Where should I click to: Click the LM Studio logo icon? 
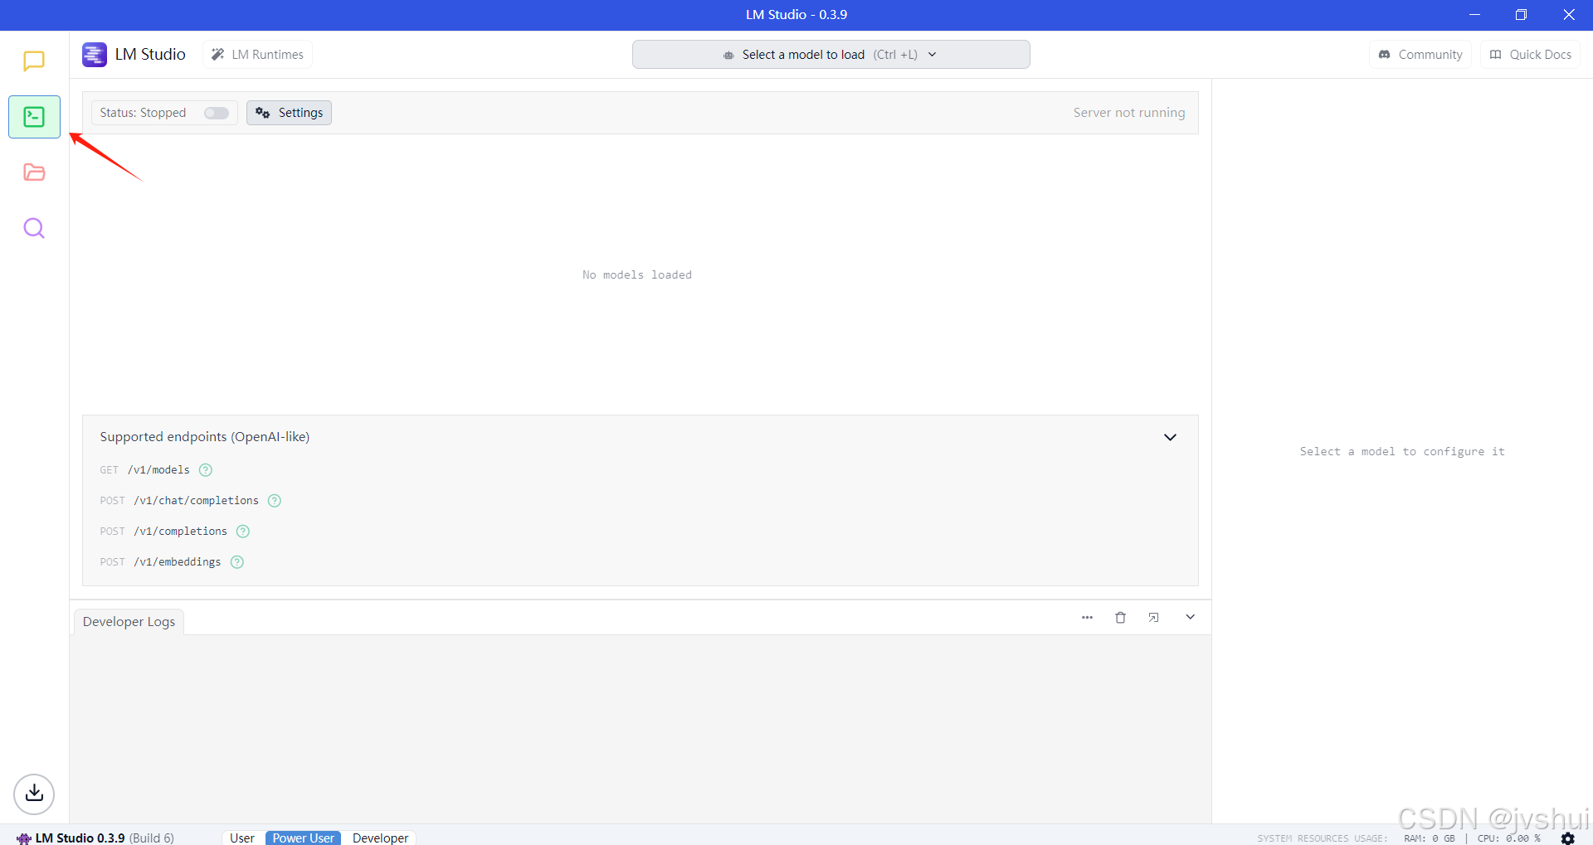[95, 55]
